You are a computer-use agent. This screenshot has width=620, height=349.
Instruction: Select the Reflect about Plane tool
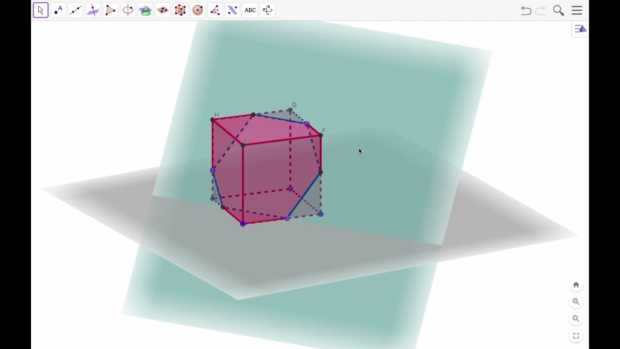[232, 10]
